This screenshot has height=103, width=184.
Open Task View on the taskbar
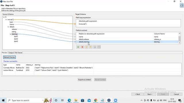[x=62, y=100]
